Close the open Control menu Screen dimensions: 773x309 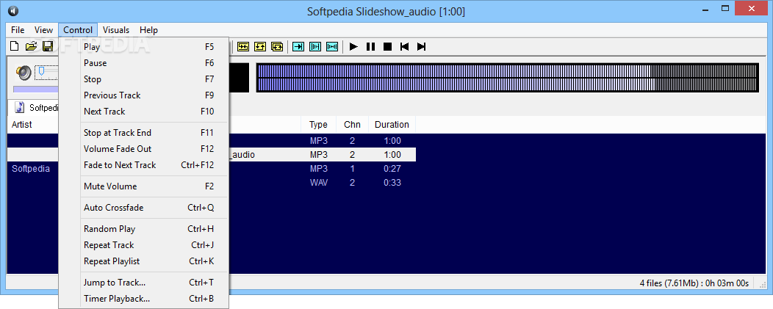click(78, 30)
